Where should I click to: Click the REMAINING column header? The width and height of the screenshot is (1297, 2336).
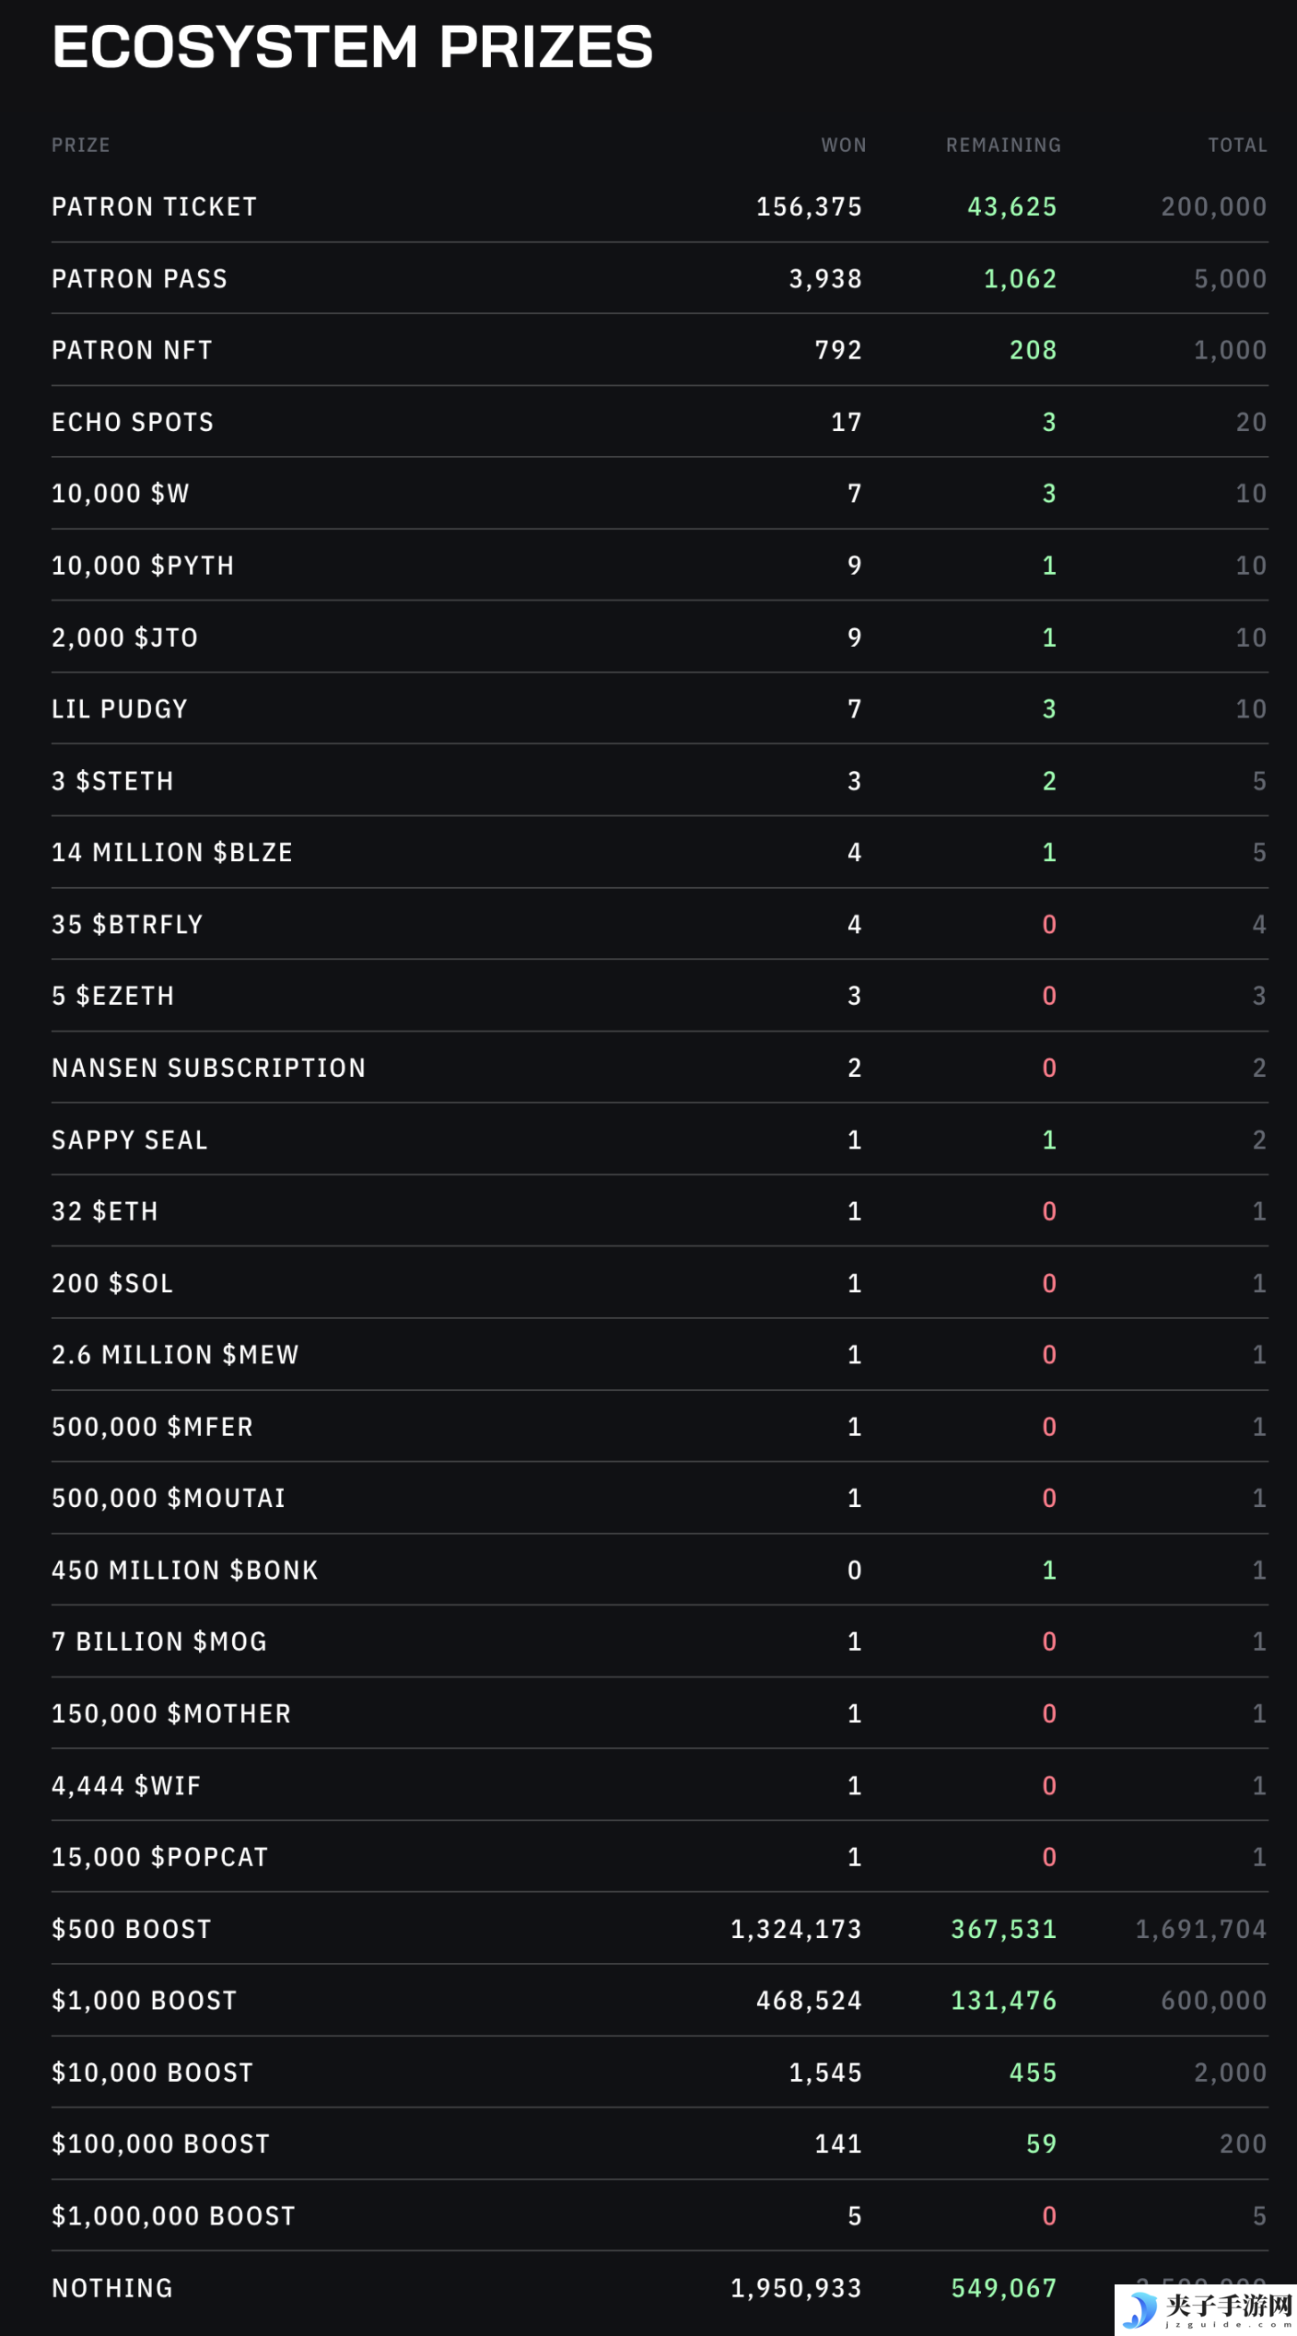click(x=1003, y=145)
